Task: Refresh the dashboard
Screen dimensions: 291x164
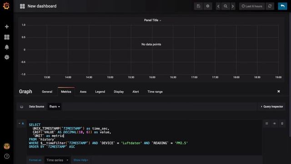Action: pyautogui.click(x=270, y=6)
